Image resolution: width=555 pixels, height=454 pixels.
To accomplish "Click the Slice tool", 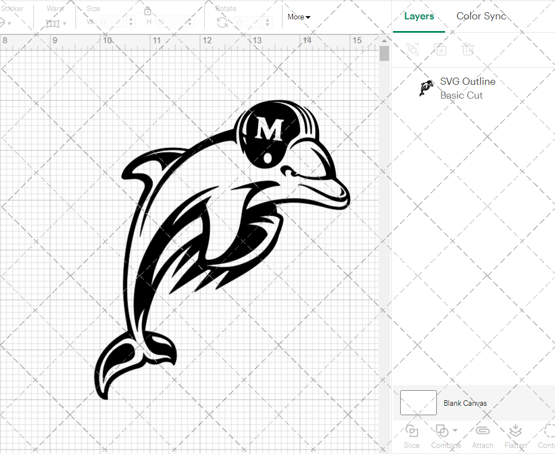I will (x=412, y=437).
